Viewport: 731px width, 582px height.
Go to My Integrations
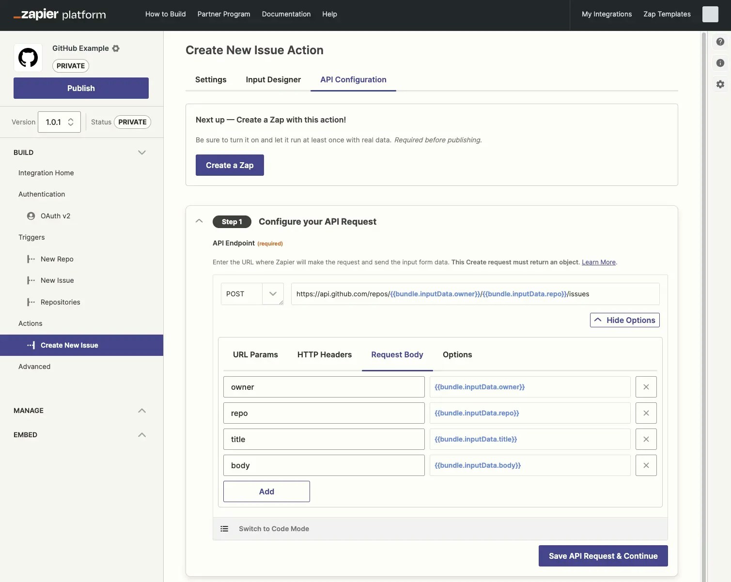pyautogui.click(x=607, y=14)
